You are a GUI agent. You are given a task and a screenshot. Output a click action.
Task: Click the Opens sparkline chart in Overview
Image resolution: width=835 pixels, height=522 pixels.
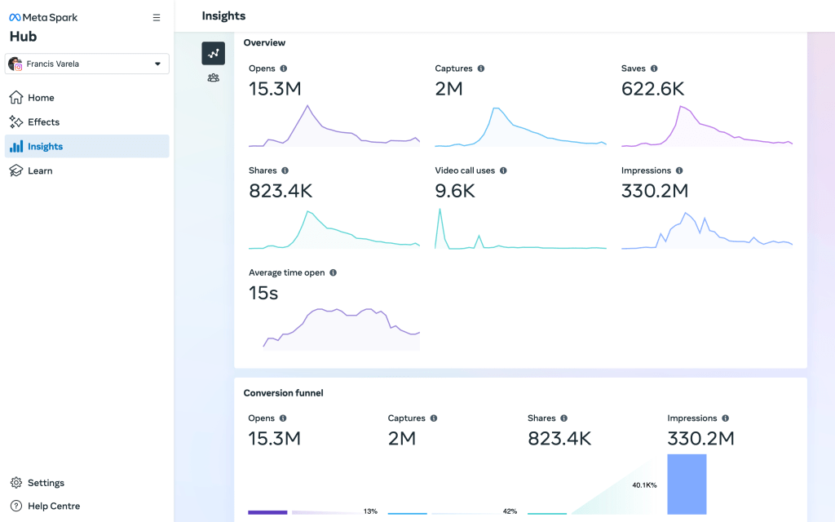click(334, 126)
